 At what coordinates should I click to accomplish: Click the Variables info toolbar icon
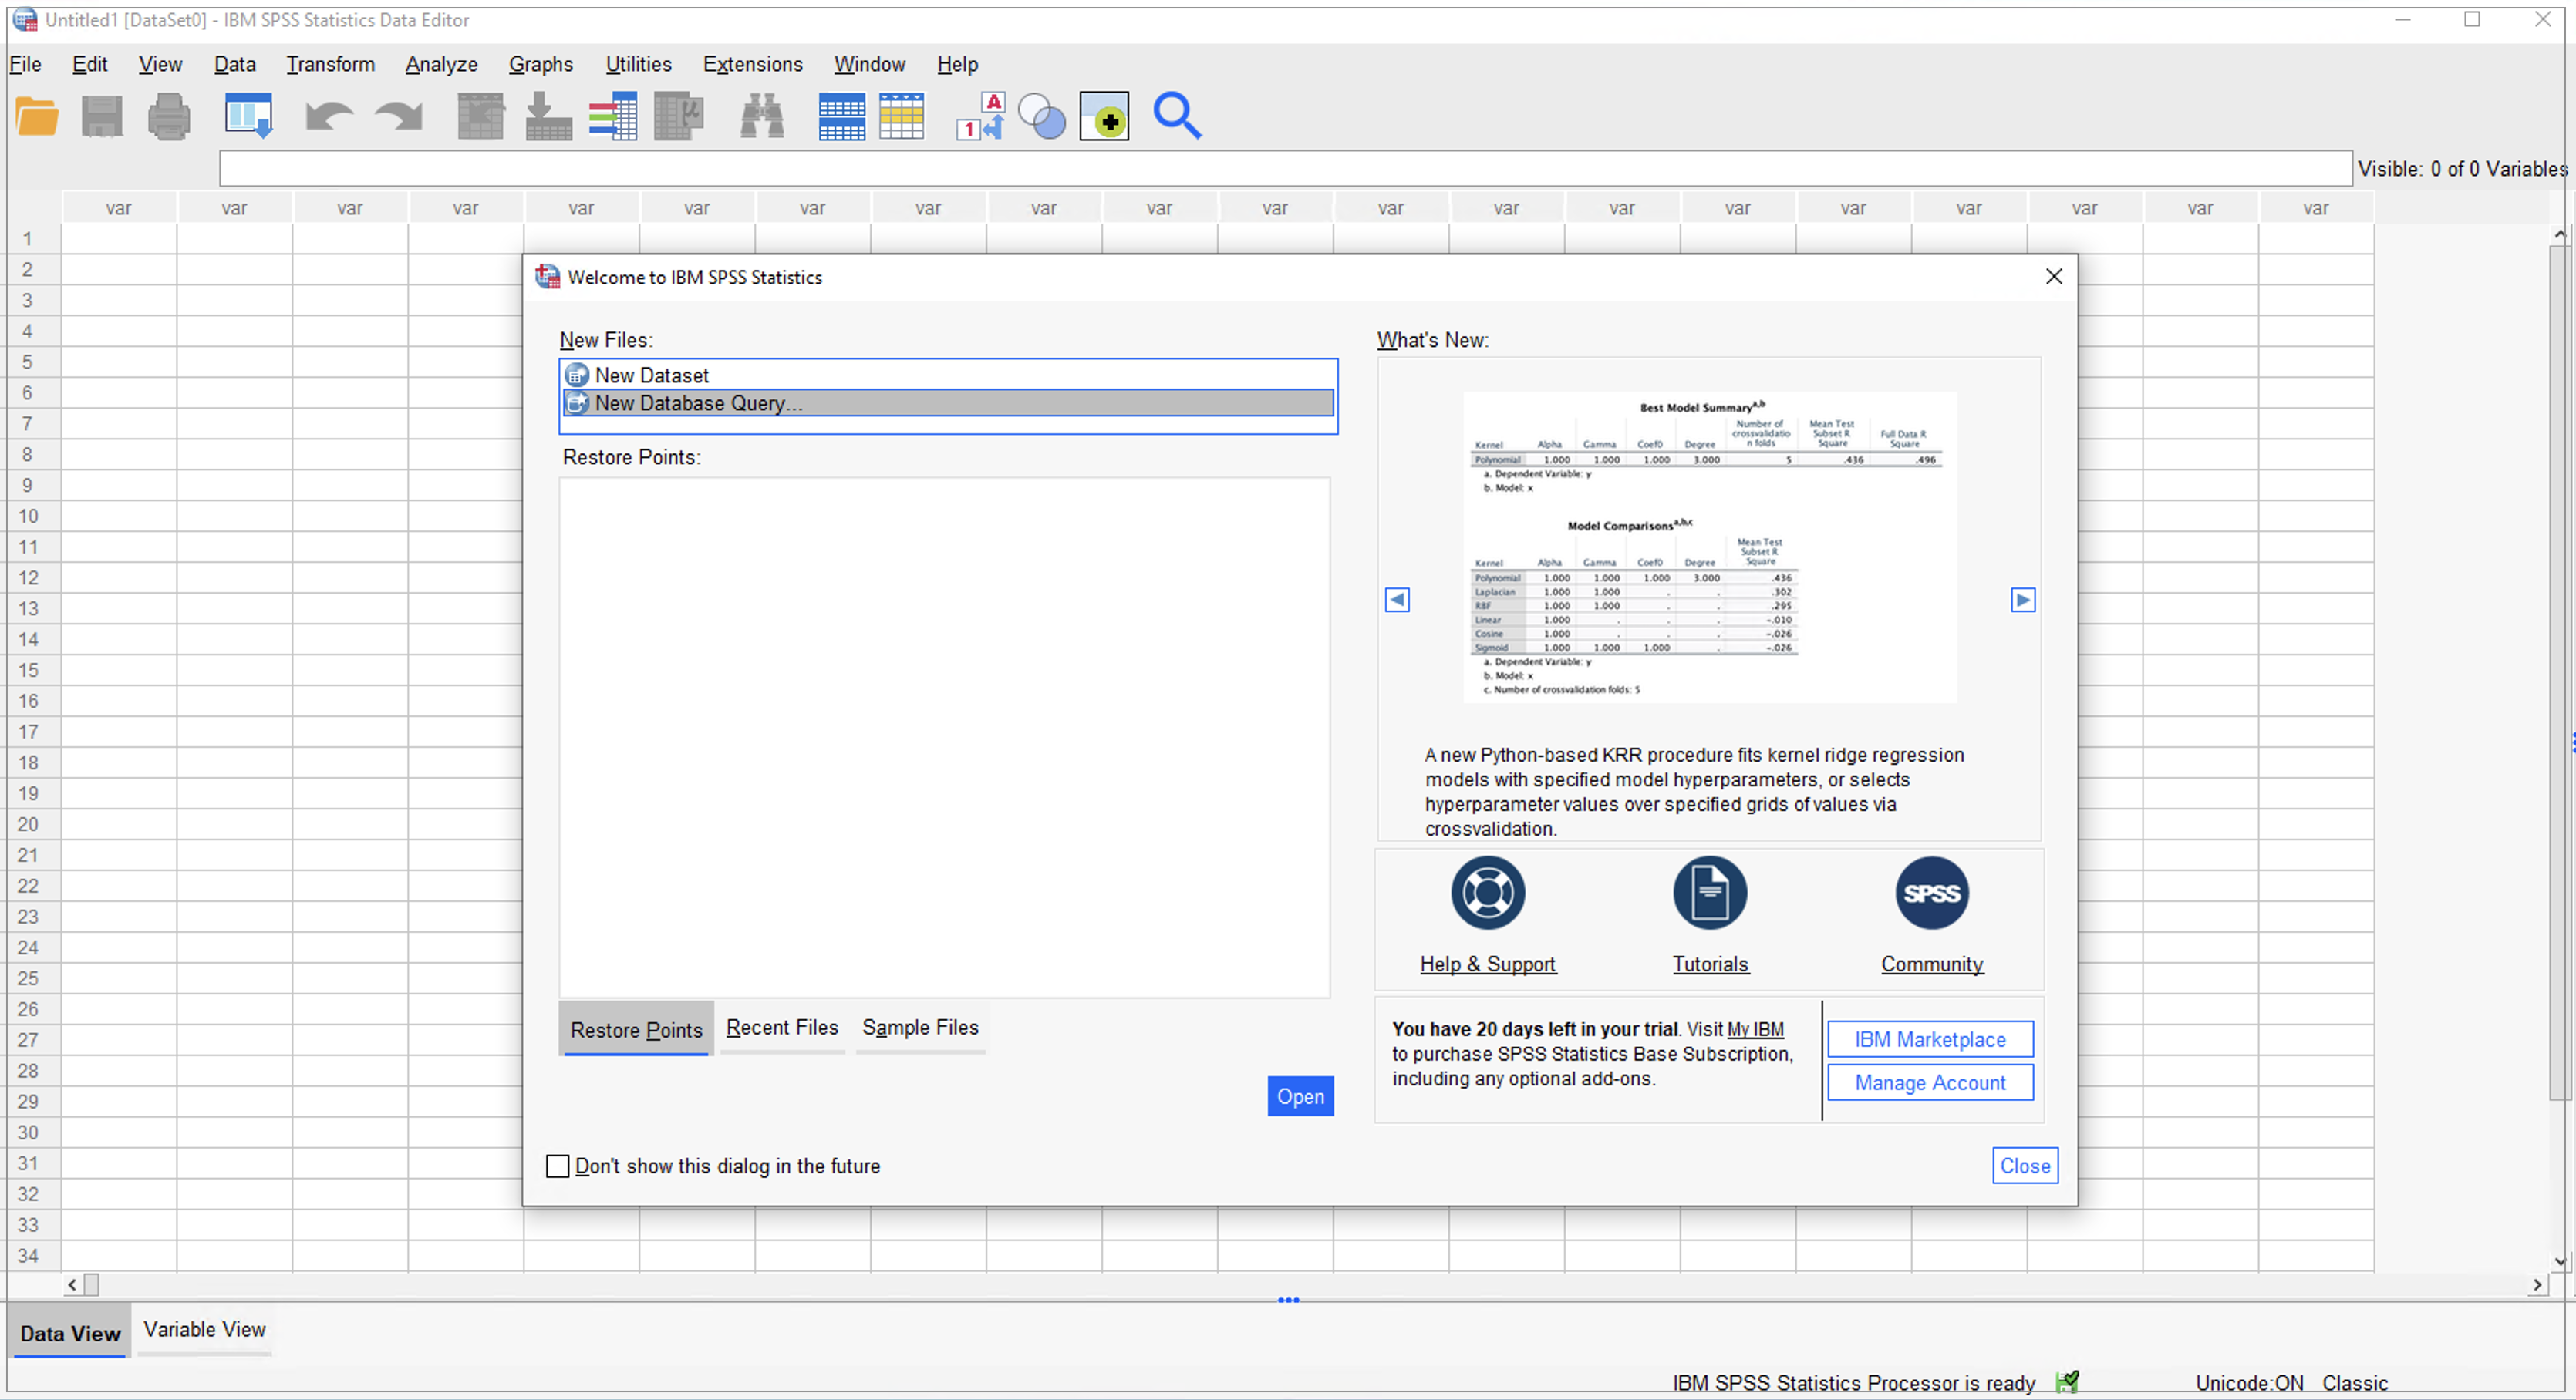[613, 117]
